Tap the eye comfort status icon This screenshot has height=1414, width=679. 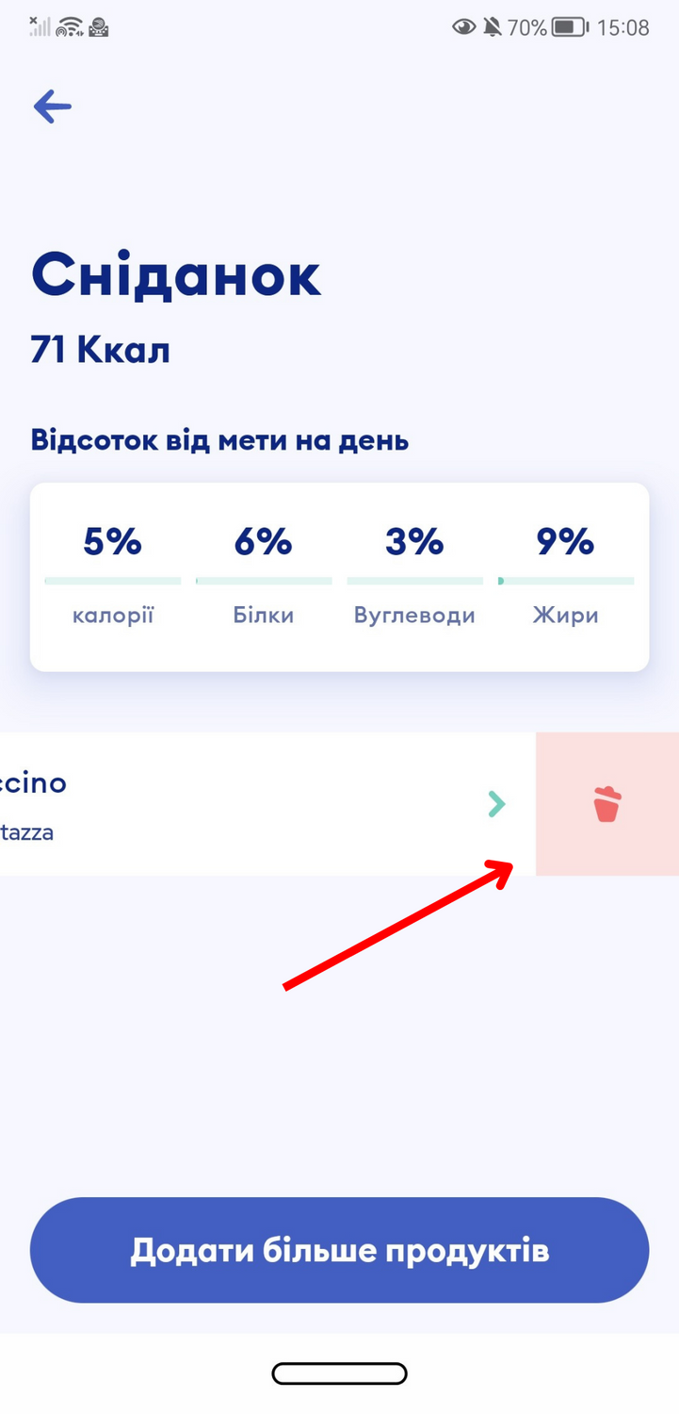(x=464, y=27)
